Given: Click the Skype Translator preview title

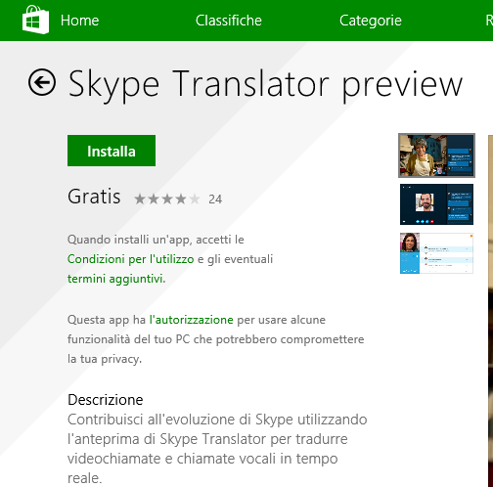Looking at the screenshot, I should (265, 85).
